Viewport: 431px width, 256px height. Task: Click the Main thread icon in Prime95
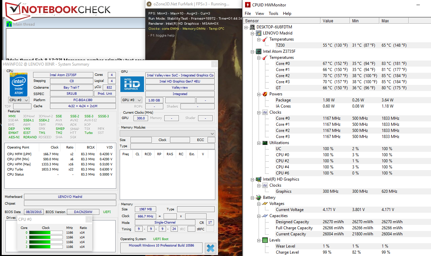click(x=9, y=24)
